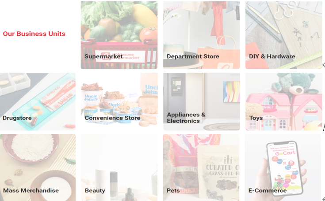Select the DIY & Hardware tile
325x201 pixels.
(x=284, y=35)
